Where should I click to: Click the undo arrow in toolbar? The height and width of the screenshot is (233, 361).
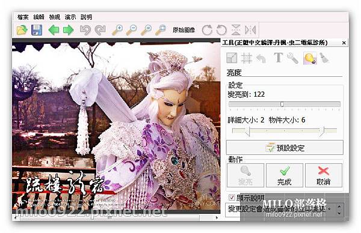point(85,30)
